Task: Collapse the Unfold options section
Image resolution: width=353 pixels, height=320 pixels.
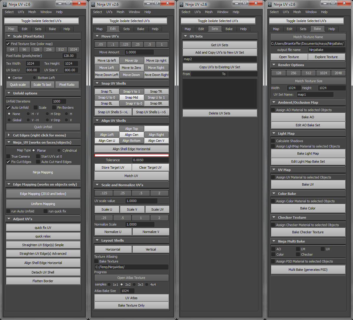Action: click(8, 93)
